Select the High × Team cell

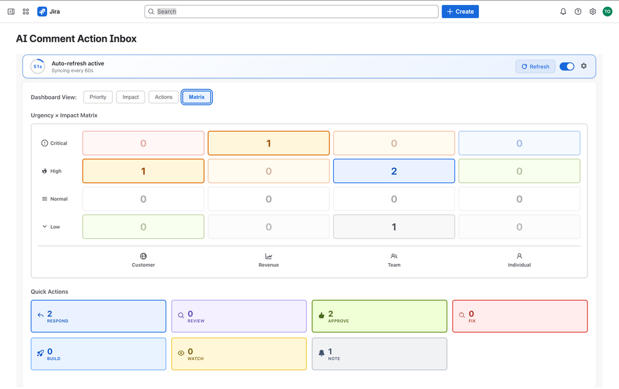click(394, 171)
